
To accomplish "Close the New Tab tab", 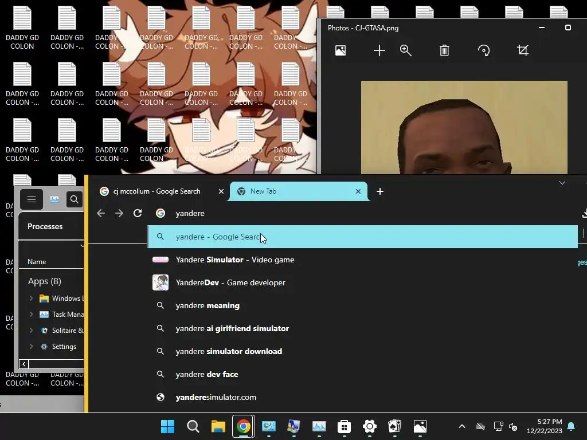I will tap(358, 191).
